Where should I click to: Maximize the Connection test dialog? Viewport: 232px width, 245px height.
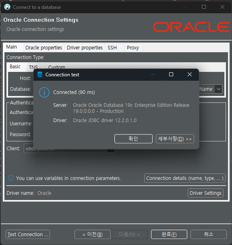pyautogui.click(x=171, y=74)
